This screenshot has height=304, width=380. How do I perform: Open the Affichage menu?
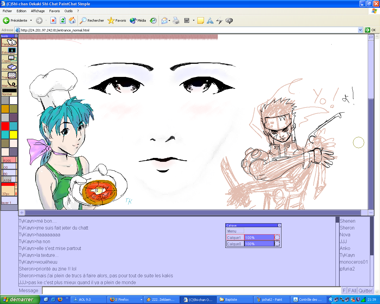click(x=38, y=11)
